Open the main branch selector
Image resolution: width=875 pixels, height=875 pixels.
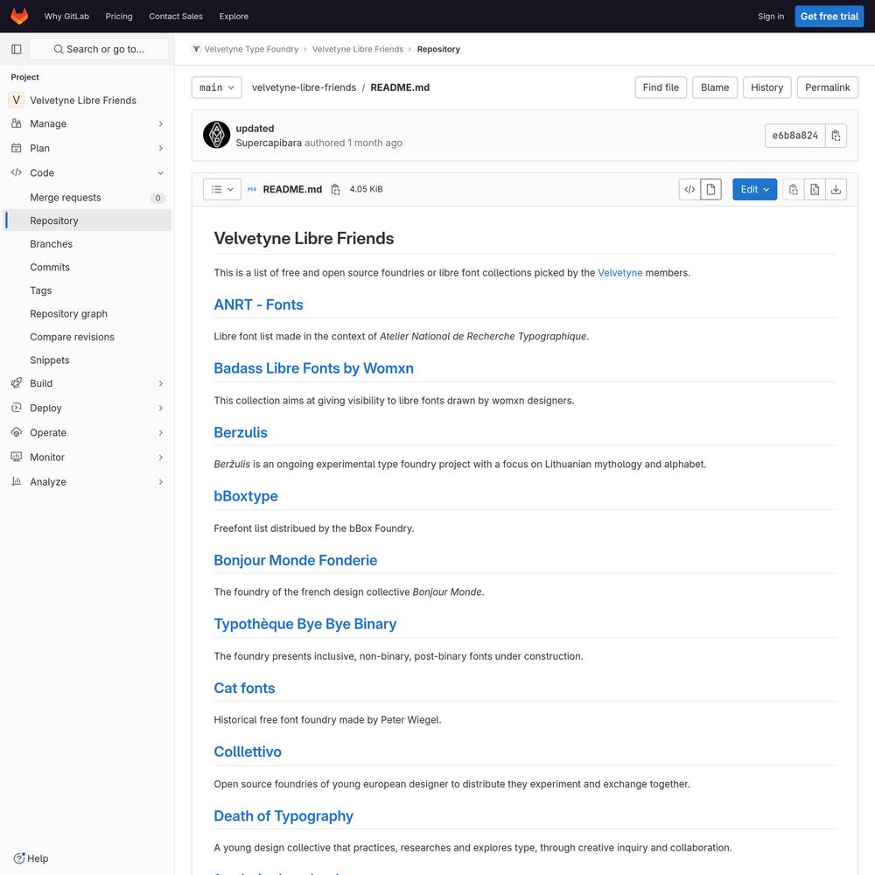click(x=216, y=87)
